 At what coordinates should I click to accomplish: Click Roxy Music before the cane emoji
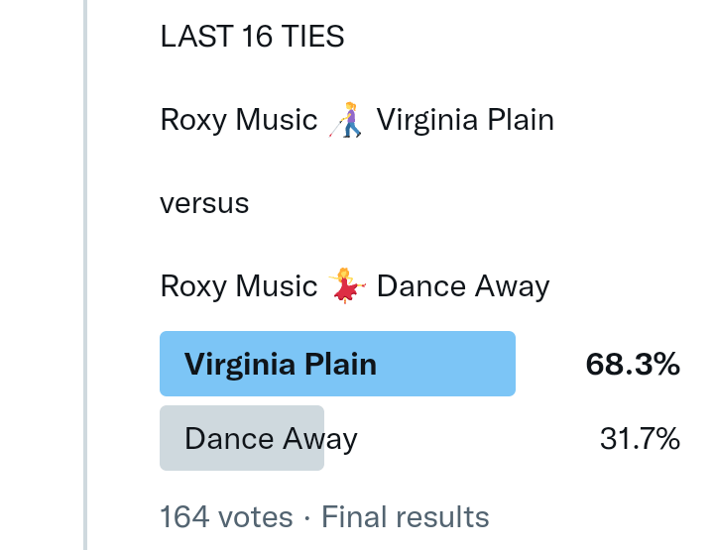(238, 121)
